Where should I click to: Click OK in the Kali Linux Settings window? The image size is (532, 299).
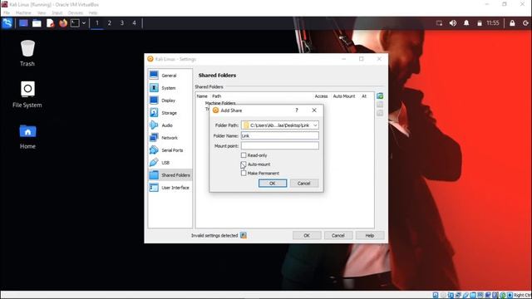coord(307,235)
